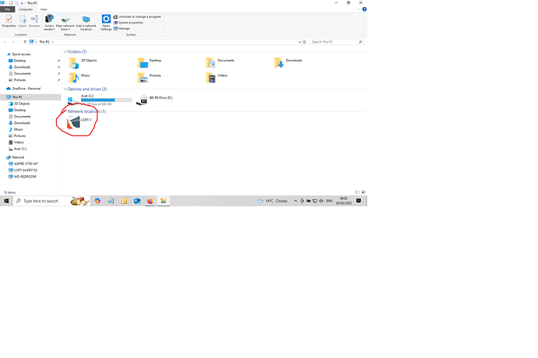
Task: Open Firefox from the taskbar
Action: [150, 201]
